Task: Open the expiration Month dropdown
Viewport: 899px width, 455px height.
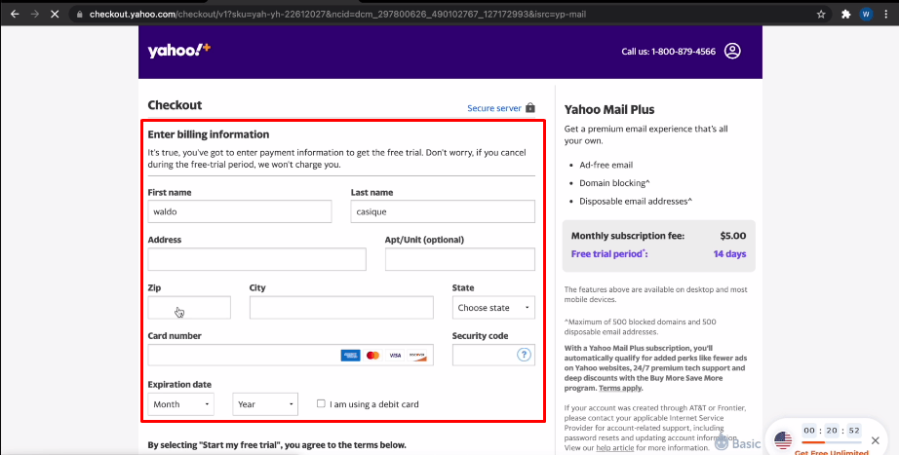Action: [x=180, y=404]
